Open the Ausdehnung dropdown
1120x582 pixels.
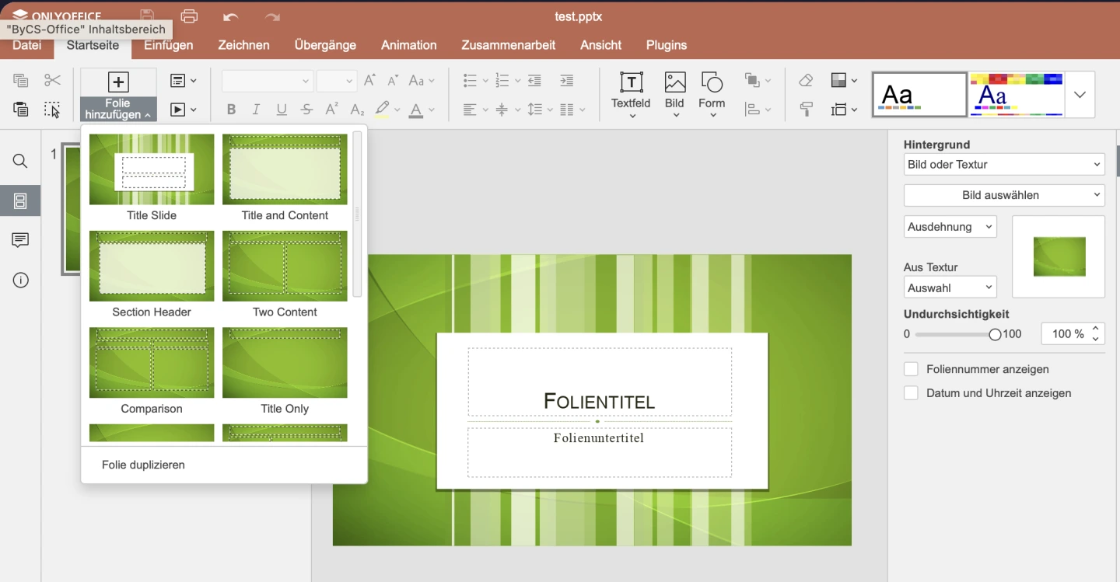click(x=950, y=227)
